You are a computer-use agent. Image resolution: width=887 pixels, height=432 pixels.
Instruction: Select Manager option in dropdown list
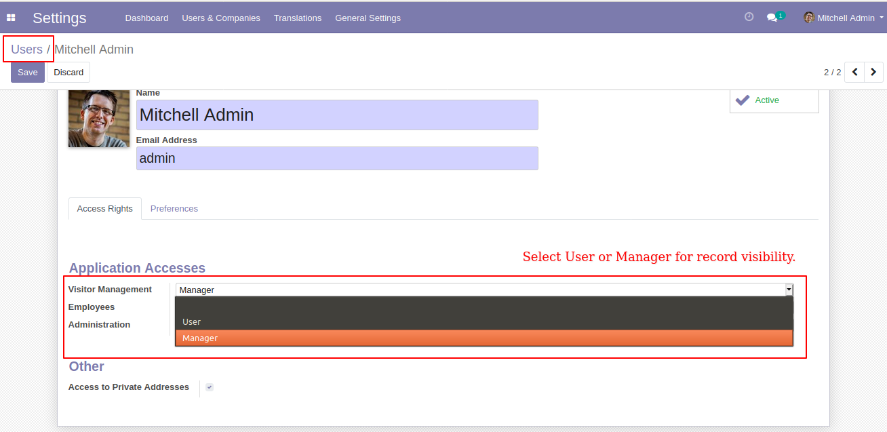[484, 338]
